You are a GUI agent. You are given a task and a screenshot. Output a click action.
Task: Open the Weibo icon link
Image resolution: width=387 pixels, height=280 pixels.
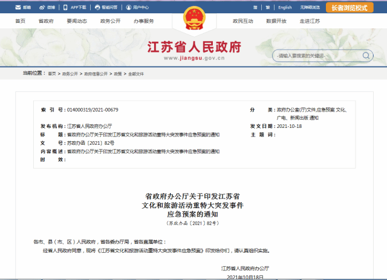pyautogui.click(x=41, y=8)
